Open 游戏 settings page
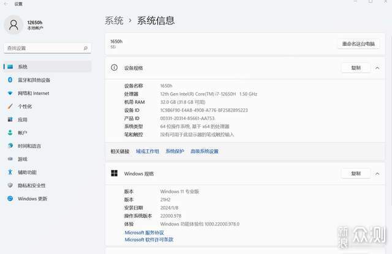Image resolution: width=392 pixels, height=254 pixels. click(x=48, y=159)
